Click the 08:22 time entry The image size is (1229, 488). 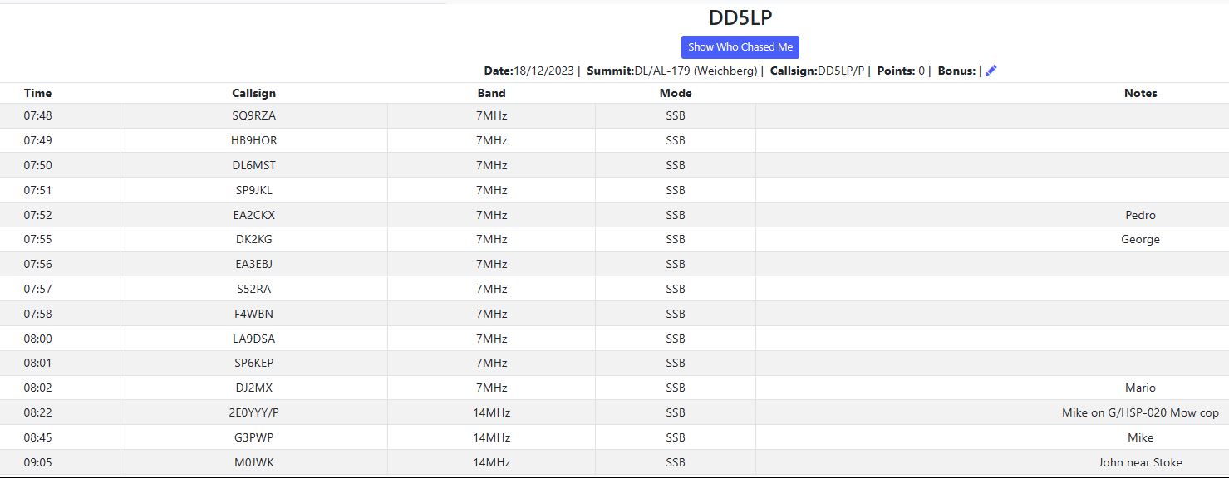pyautogui.click(x=37, y=412)
